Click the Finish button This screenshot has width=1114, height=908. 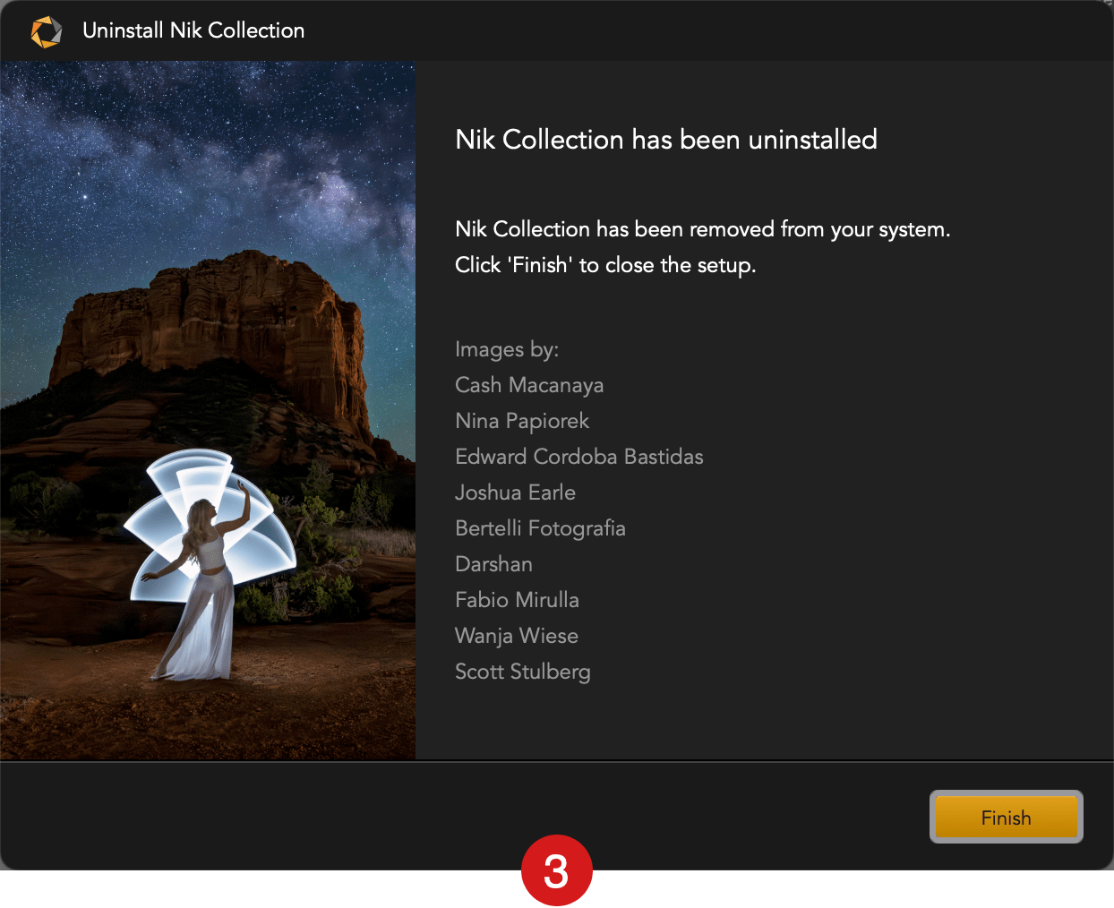pyautogui.click(x=1007, y=817)
